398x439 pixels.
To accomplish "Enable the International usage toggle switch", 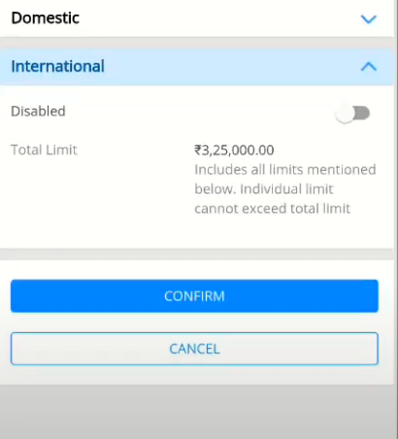I will (352, 114).
